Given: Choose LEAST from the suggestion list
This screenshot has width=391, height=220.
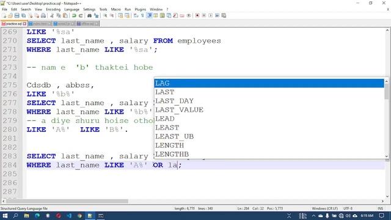Looking at the screenshot, I should coord(269,128).
